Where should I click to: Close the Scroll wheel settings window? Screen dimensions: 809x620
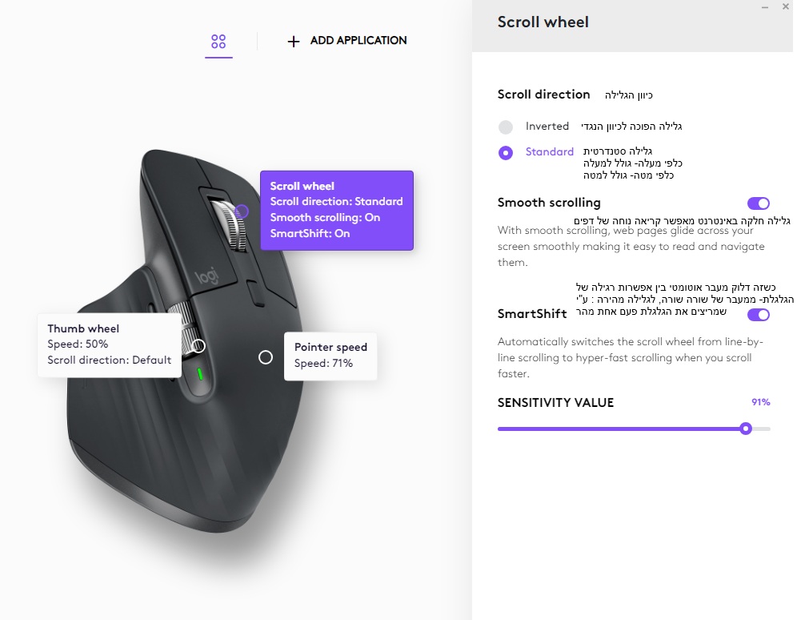tap(785, 6)
